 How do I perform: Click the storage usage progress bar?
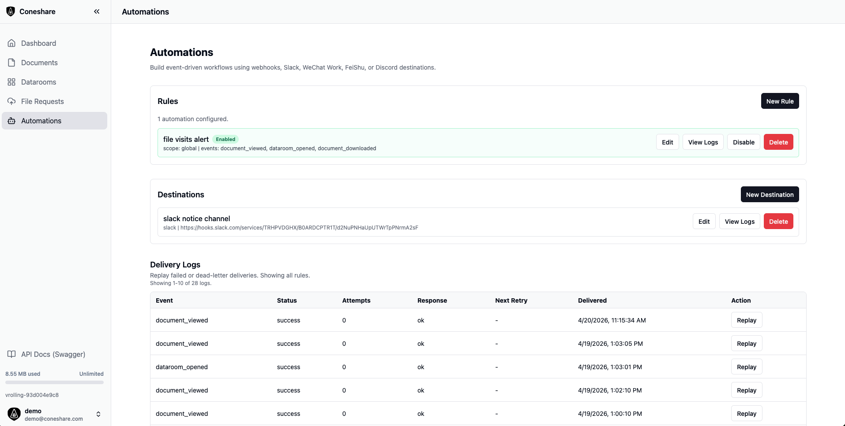pyautogui.click(x=54, y=382)
